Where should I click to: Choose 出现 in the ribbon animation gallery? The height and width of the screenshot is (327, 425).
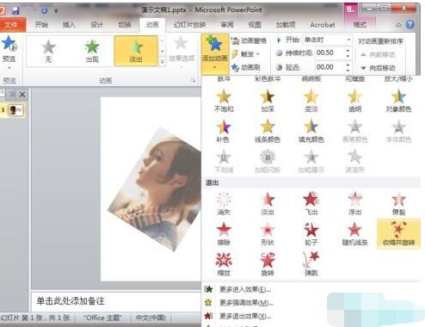[x=92, y=51]
